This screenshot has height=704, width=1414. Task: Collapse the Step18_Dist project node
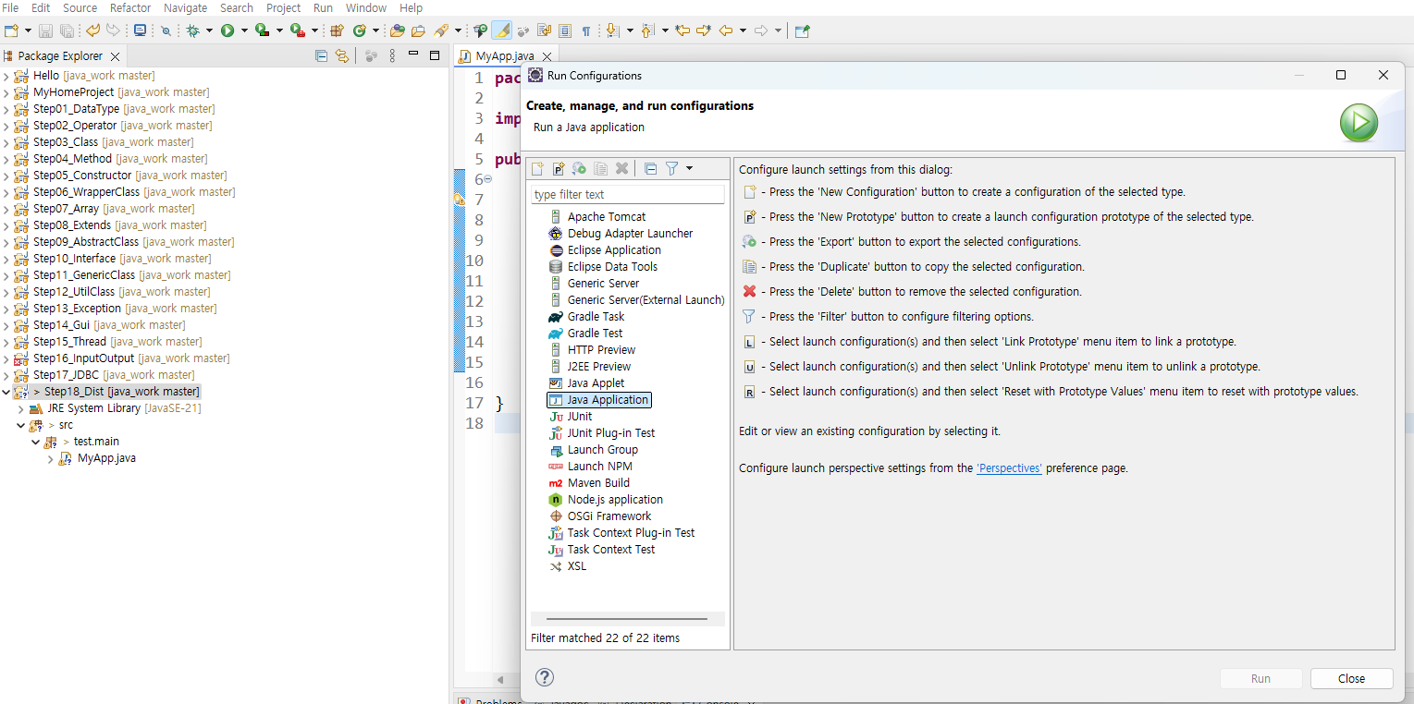point(6,392)
